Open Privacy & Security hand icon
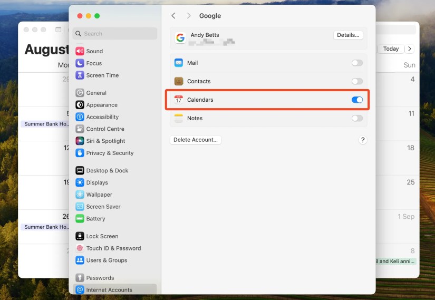 [x=80, y=153]
